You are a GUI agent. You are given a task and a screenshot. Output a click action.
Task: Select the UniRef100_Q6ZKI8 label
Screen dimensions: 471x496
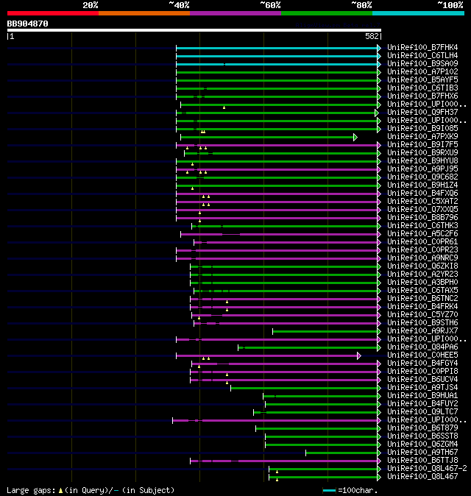click(422, 266)
